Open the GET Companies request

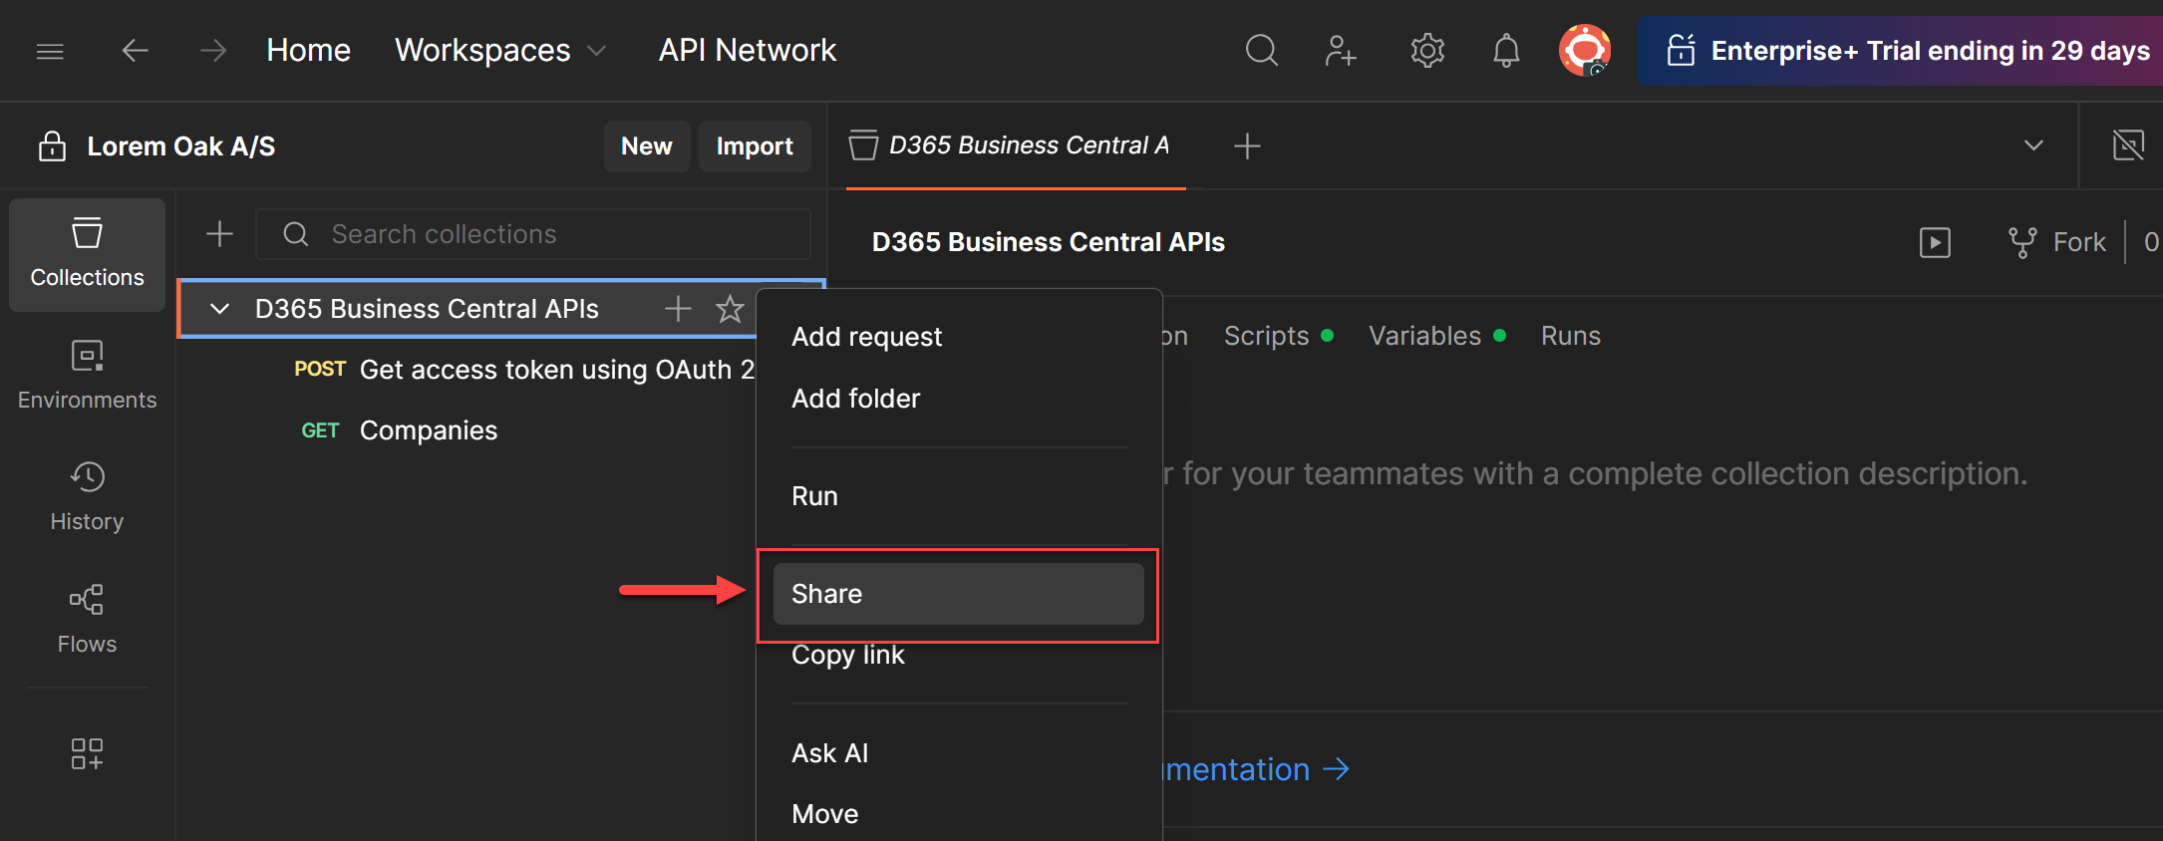click(399, 430)
